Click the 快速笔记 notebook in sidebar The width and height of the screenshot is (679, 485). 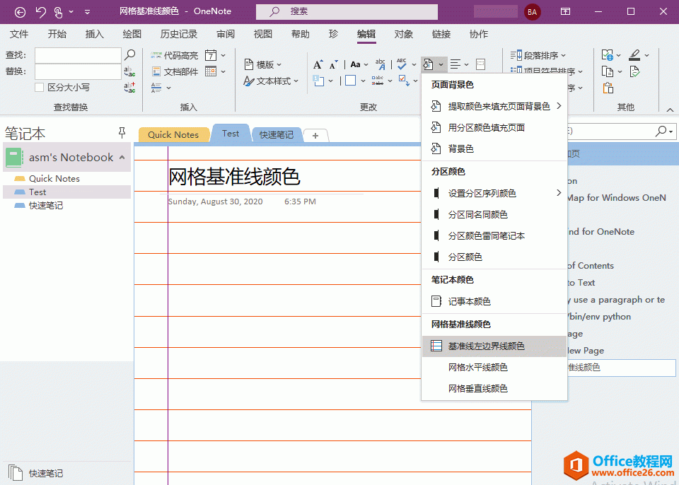click(x=47, y=206)
